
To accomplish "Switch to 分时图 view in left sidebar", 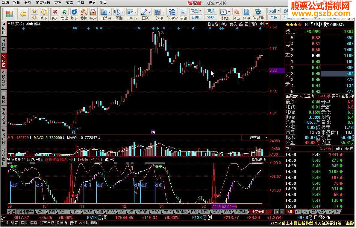I will 4,45.
